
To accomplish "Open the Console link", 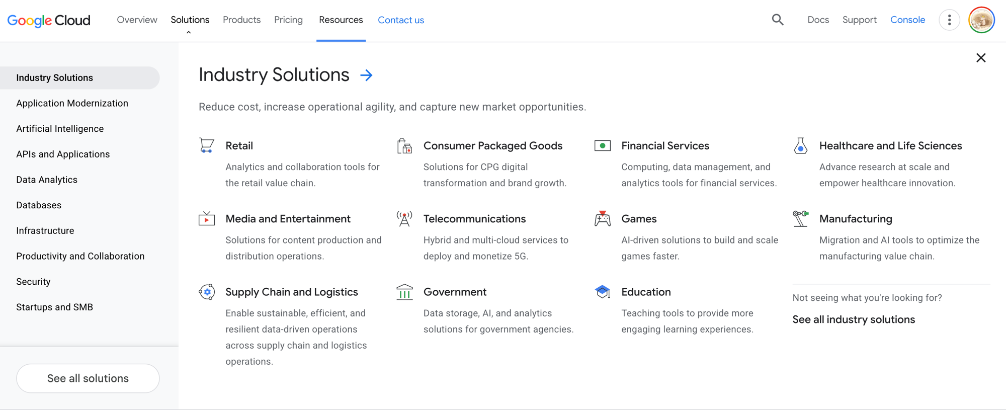I will tap(907, 20).
